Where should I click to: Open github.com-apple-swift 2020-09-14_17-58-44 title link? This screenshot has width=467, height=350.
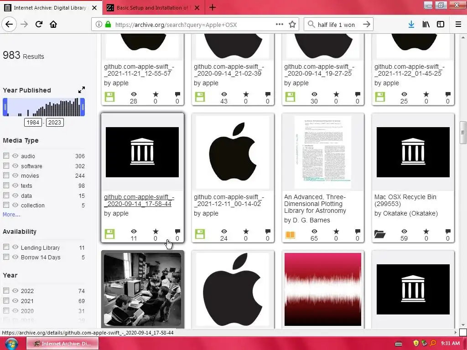point(139,201)
